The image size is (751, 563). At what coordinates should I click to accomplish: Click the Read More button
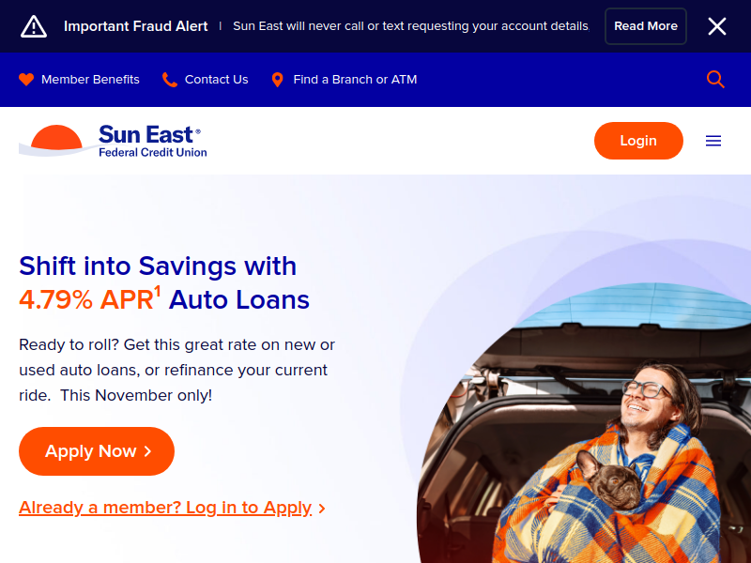(x=646, y=26)
